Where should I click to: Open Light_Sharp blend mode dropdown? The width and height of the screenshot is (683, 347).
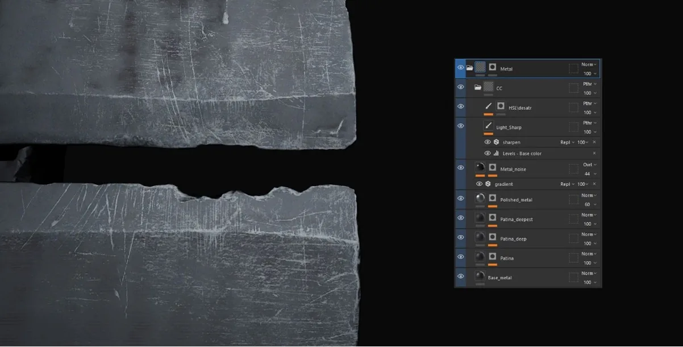pyautogui.click(x=589, y=122)
